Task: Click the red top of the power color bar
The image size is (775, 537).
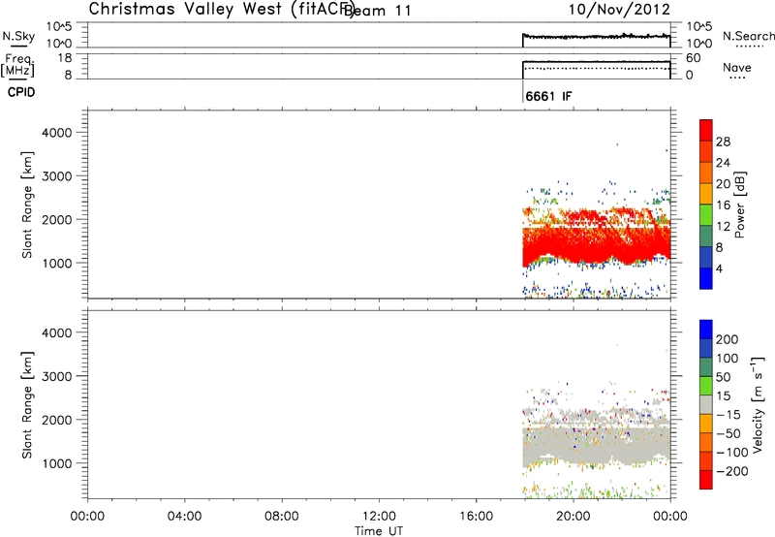Action: [x=706, y=130]
